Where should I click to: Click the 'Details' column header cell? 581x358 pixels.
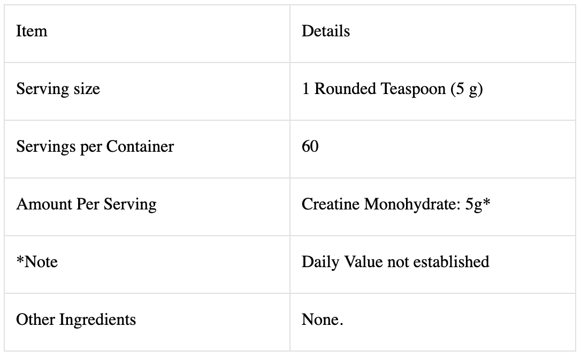point(325,32)
